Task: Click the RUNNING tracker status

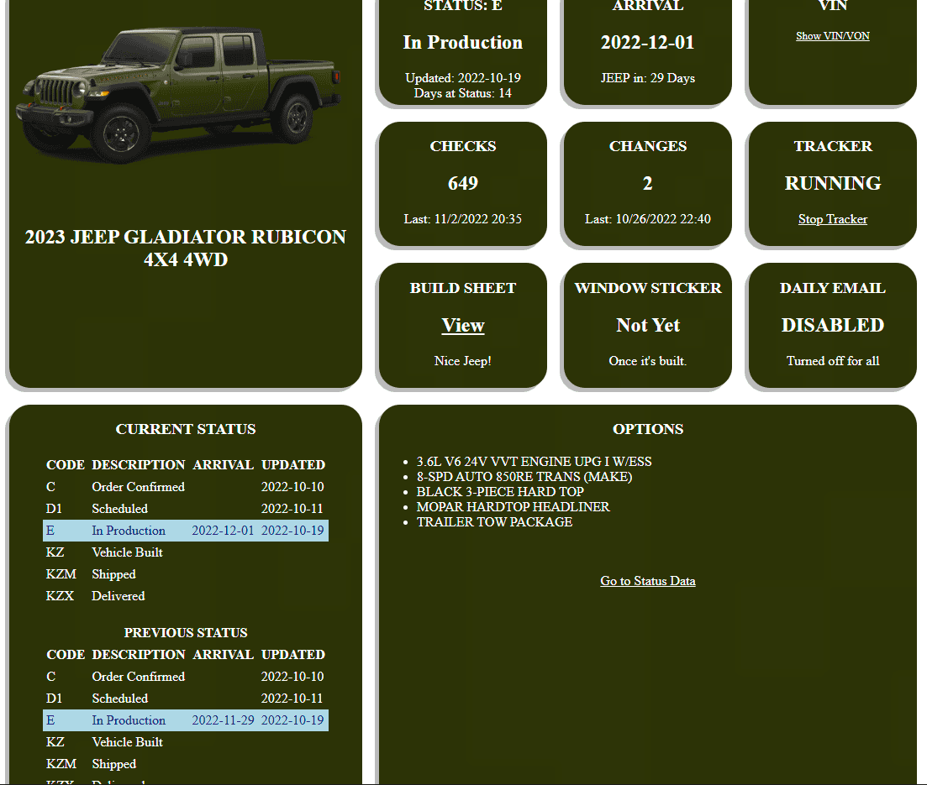Action: [x=832, y=184]
